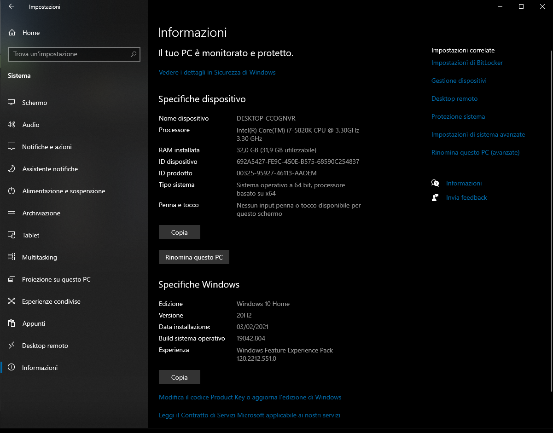Click the Informazioni help link on right

click(464, 183)
